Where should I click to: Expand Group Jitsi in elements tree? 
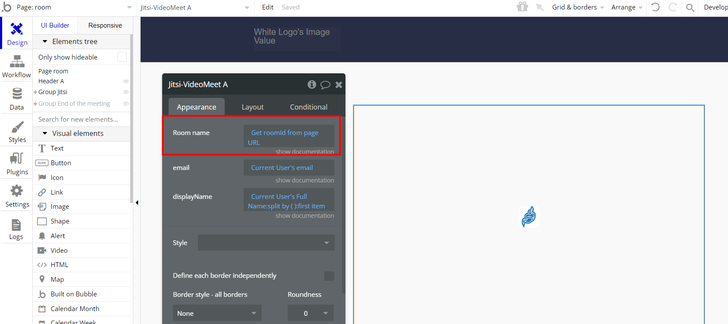(35, 92)
